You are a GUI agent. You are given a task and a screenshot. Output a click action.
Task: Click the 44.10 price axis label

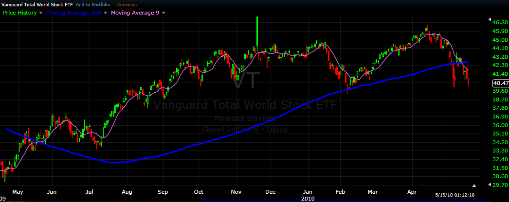click(x=500, y=48)
